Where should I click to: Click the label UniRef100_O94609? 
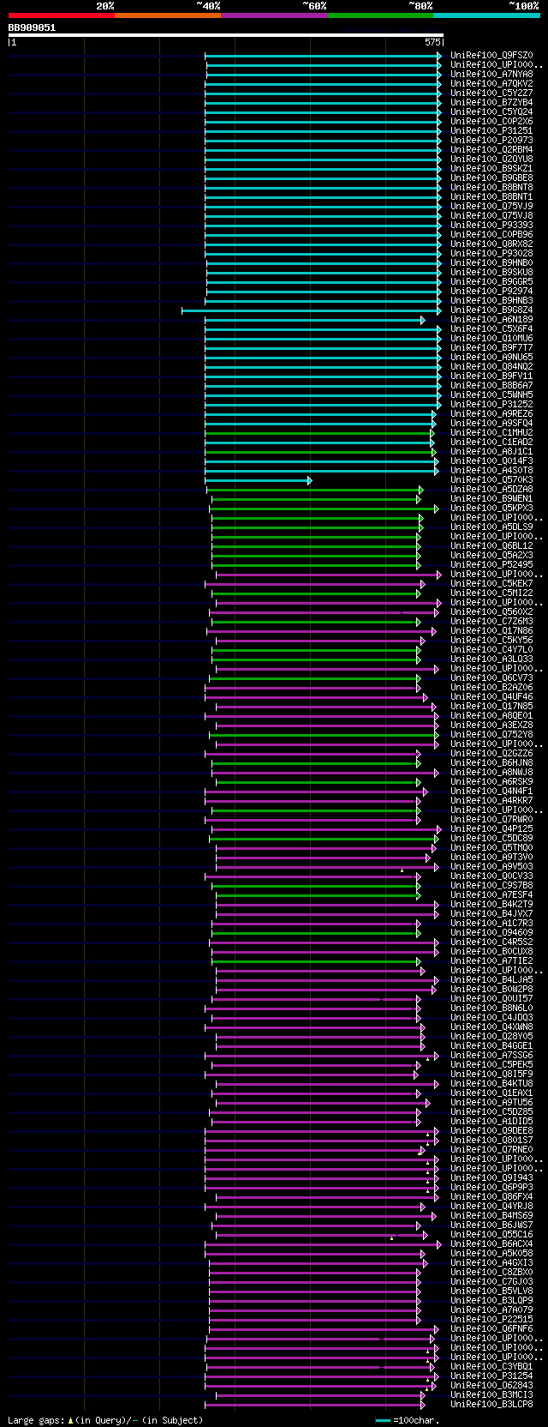pos(491,932)
